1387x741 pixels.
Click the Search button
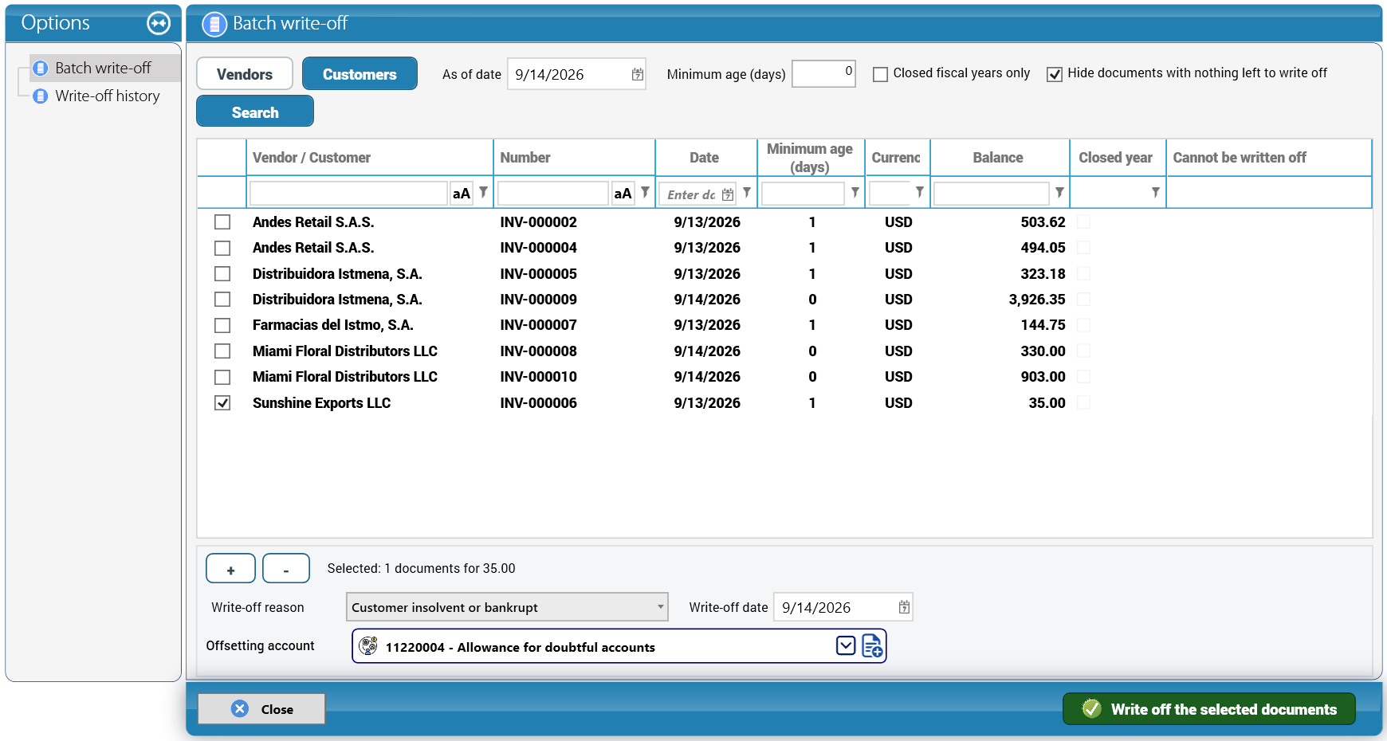coord(255,112)
